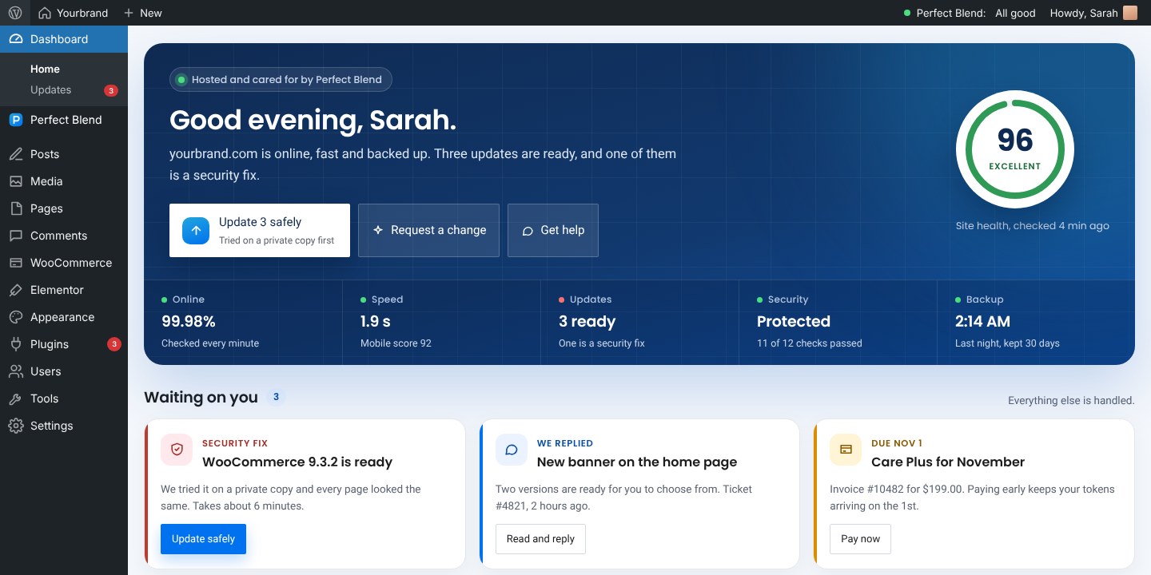This screenshot has width=1151, height=575.
Task: Select the Speed 1.9 s stat
Action: 441,323
